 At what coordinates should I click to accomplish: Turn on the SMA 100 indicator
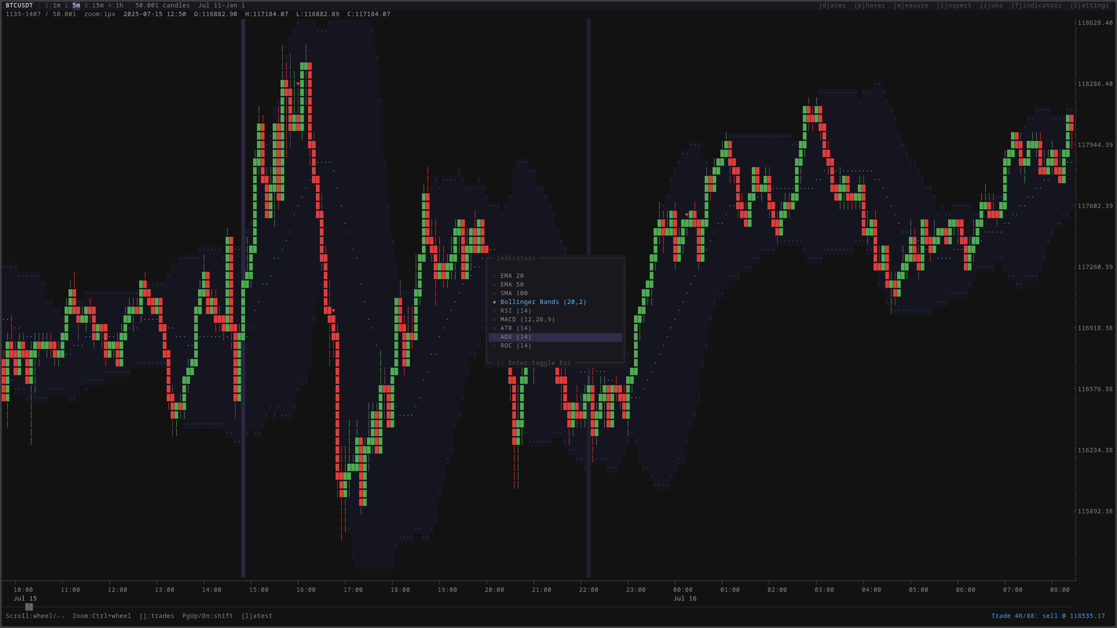coord(513,293)
